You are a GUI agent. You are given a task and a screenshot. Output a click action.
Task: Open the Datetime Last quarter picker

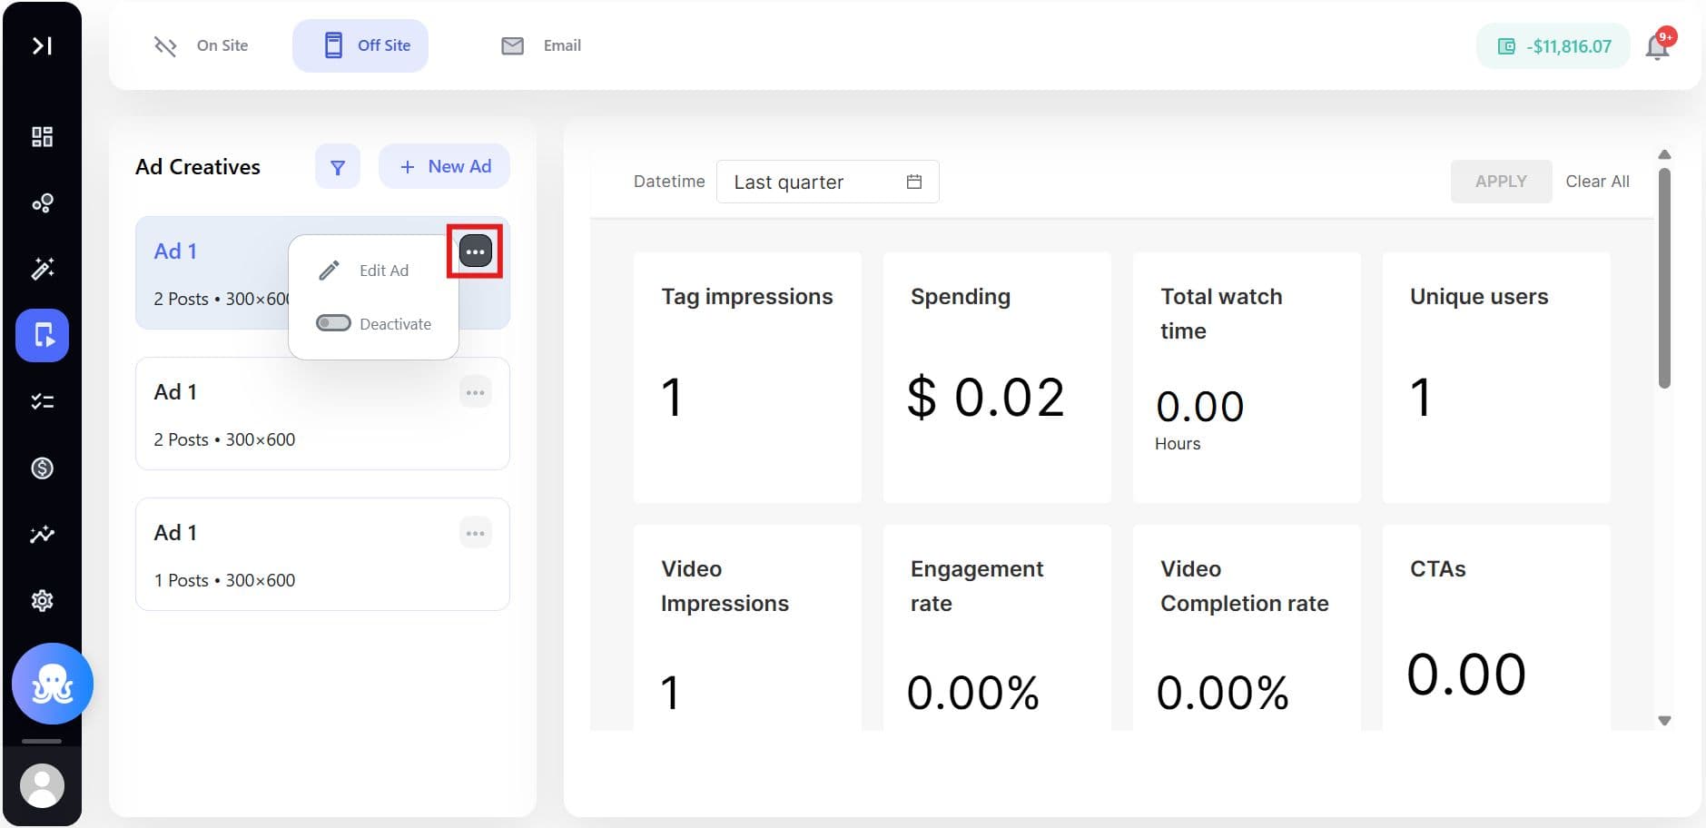(827, 182)
